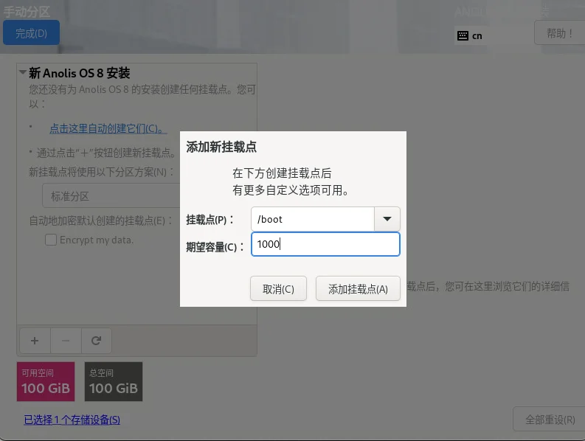585x441 pixels.
Task: Click the 帮助！ button
Action: click(x=559, y=33)
